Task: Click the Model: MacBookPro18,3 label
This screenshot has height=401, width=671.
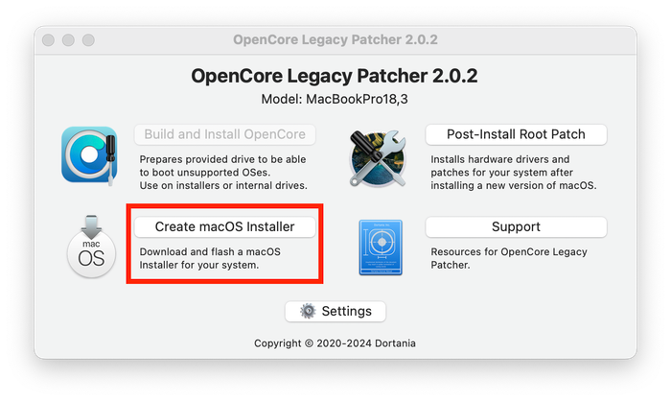Action: coord(335,100)
